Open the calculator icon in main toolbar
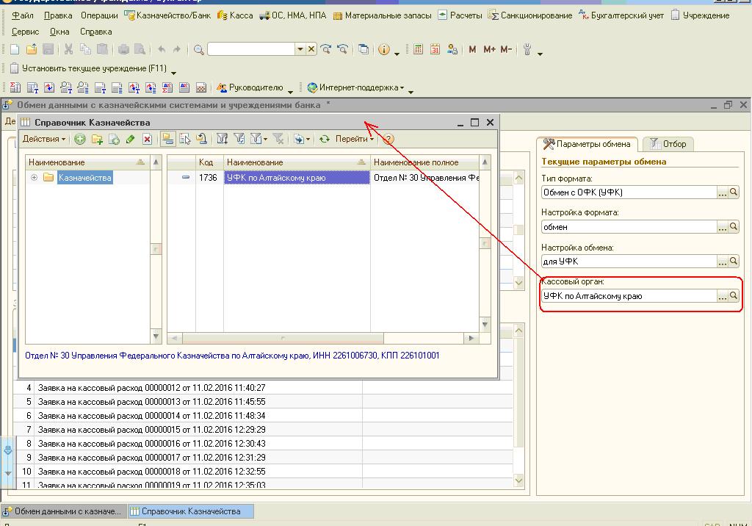 pos(419,49)
